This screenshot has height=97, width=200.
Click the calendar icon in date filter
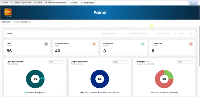pos(191,33)
